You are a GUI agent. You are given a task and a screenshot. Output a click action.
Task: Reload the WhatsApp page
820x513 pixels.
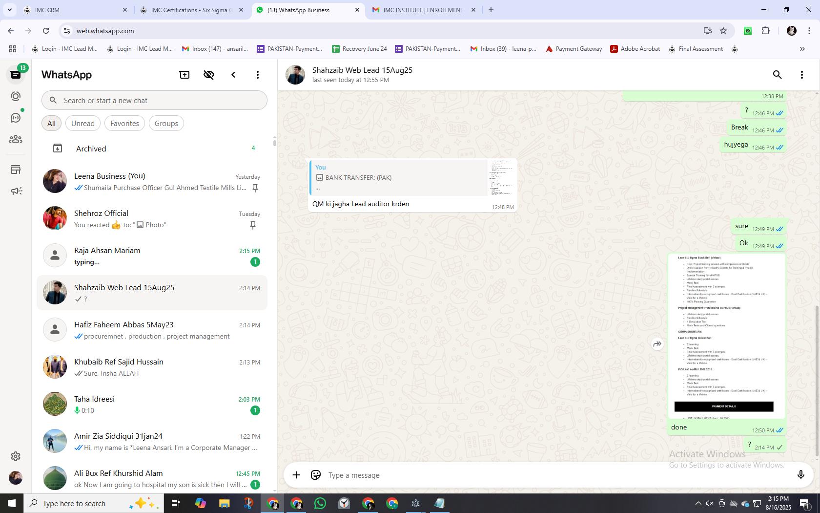click(46, 31)
